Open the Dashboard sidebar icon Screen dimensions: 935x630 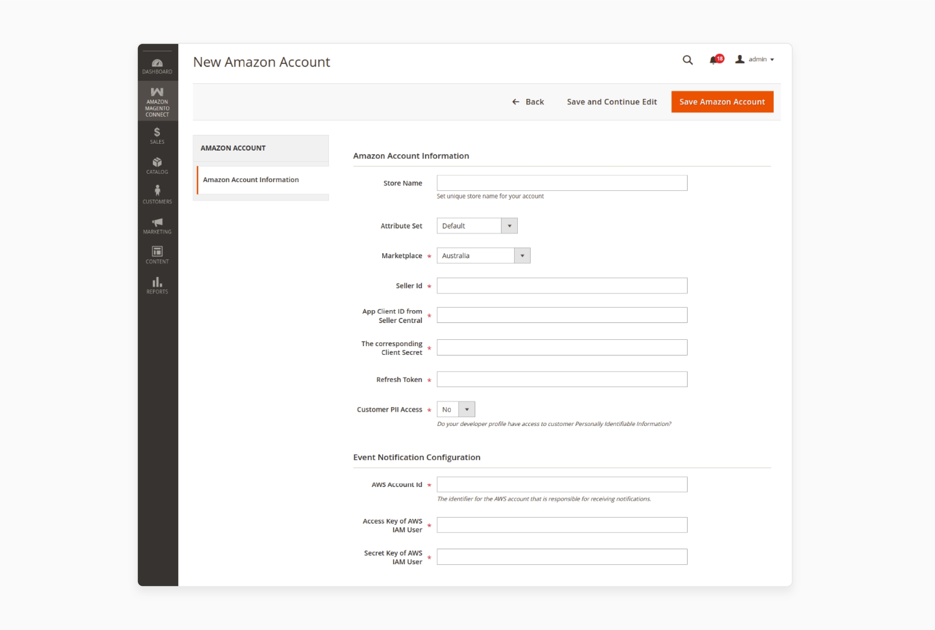157,67
